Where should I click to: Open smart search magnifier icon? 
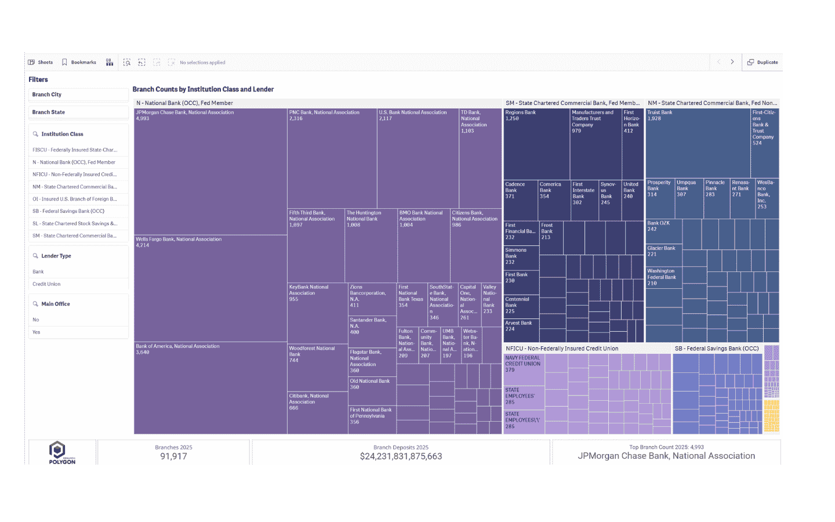click(127, 62)
